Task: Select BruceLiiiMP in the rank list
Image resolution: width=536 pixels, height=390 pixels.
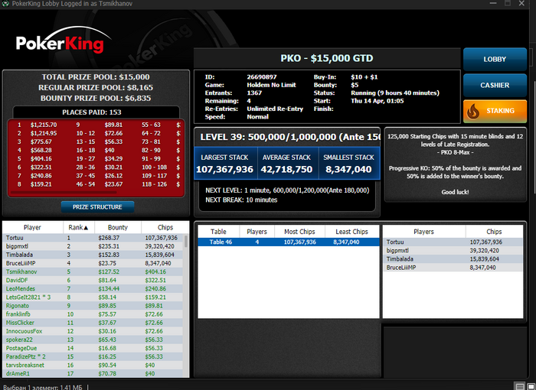Action: tap(93, 263)
